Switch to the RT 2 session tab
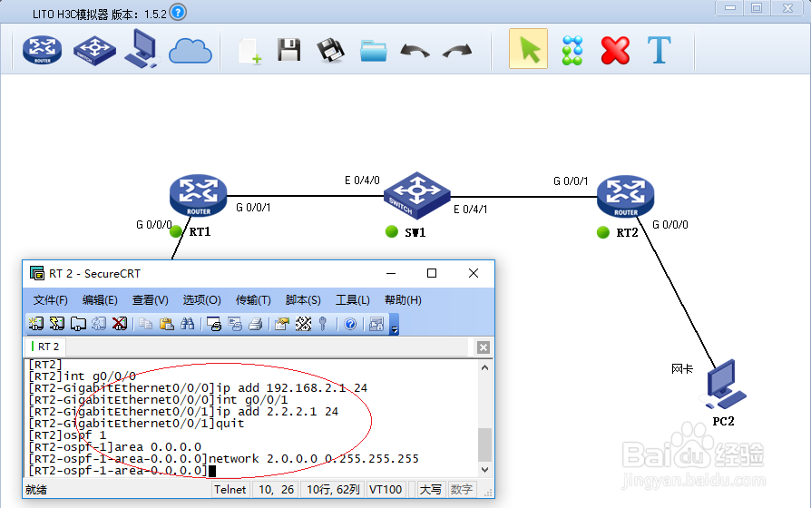 pyautogui.click(x=45, y=347)
